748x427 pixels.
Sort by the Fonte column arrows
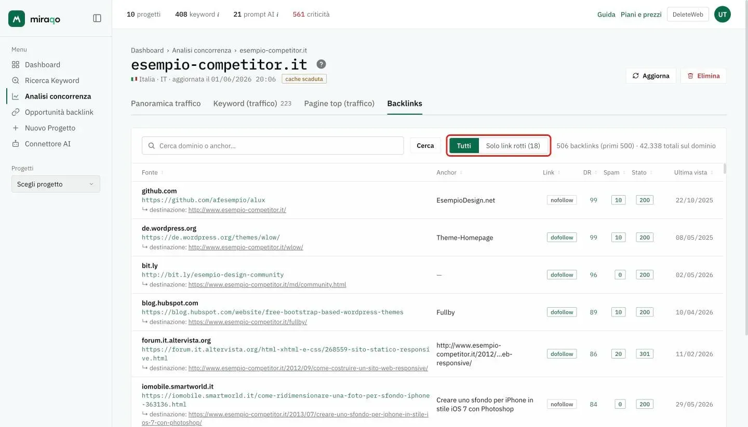point(162,173)
